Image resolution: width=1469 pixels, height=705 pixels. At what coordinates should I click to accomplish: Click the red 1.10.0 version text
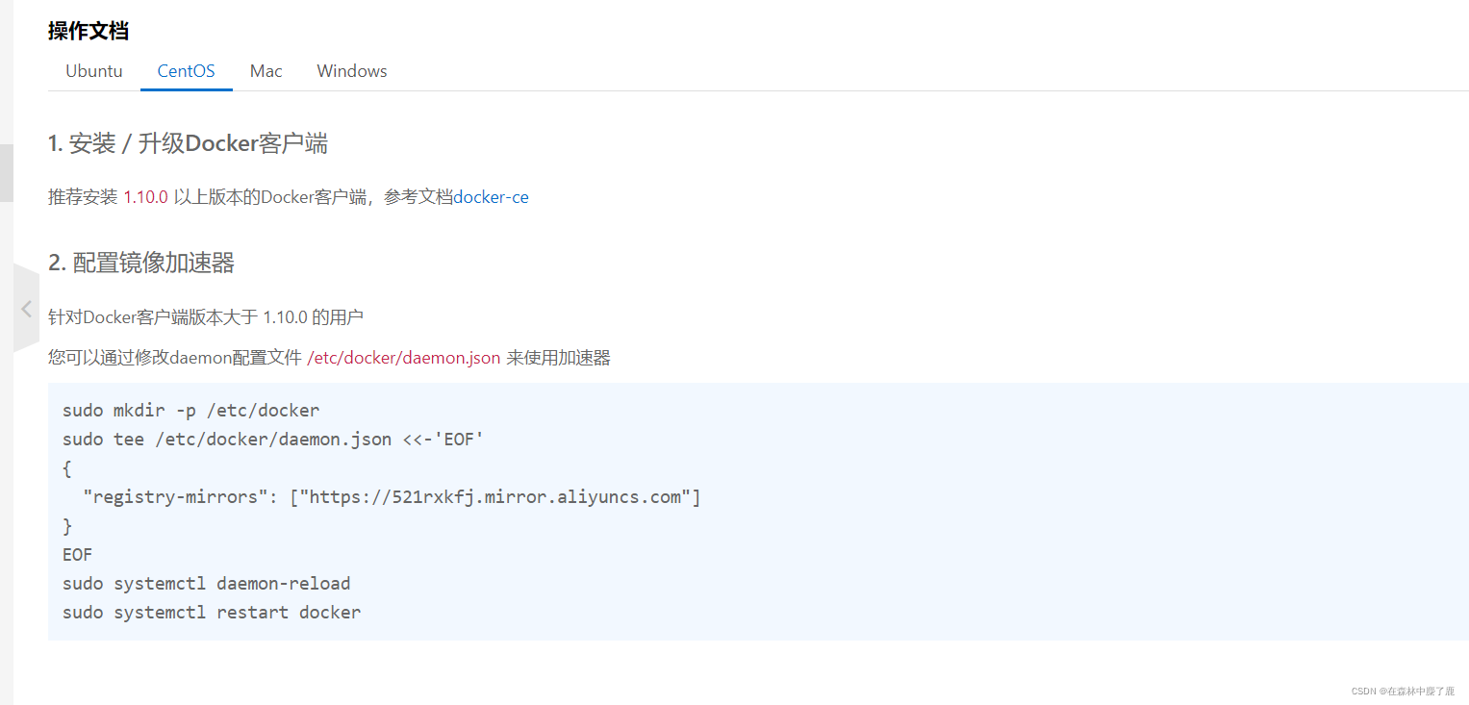(145, 197)
